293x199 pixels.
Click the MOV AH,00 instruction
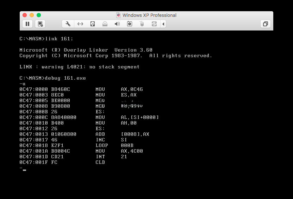[x=78, y=123]
